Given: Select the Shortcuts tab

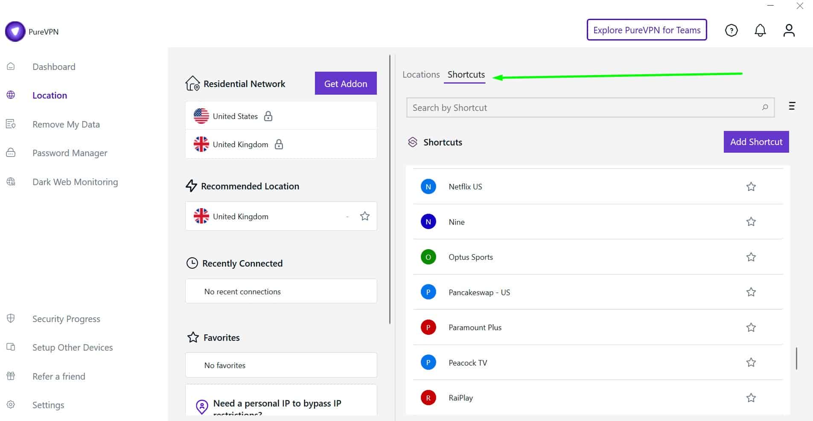Looking at the screenshot, I should [x=466, y=74].
